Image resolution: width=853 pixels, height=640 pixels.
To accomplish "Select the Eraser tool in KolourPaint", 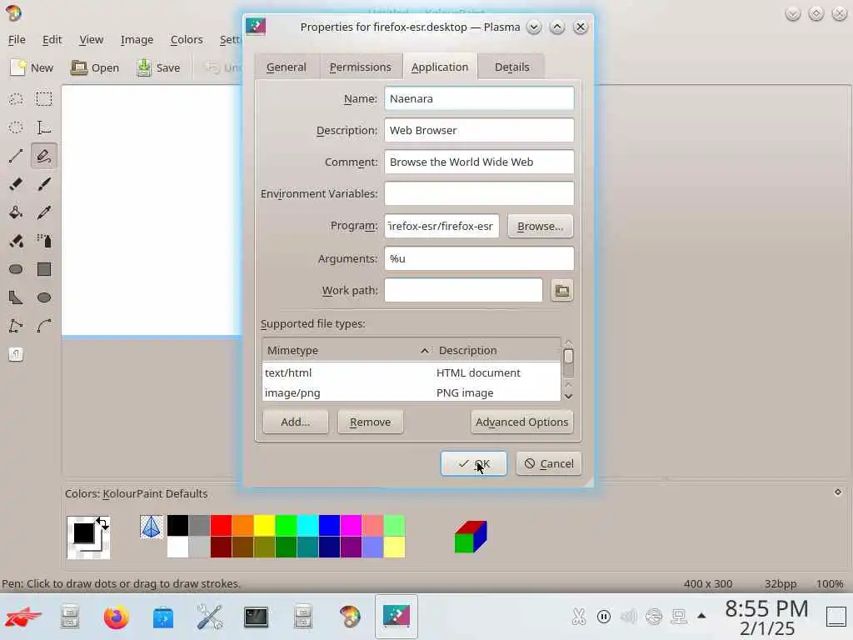I will point(16,184).
